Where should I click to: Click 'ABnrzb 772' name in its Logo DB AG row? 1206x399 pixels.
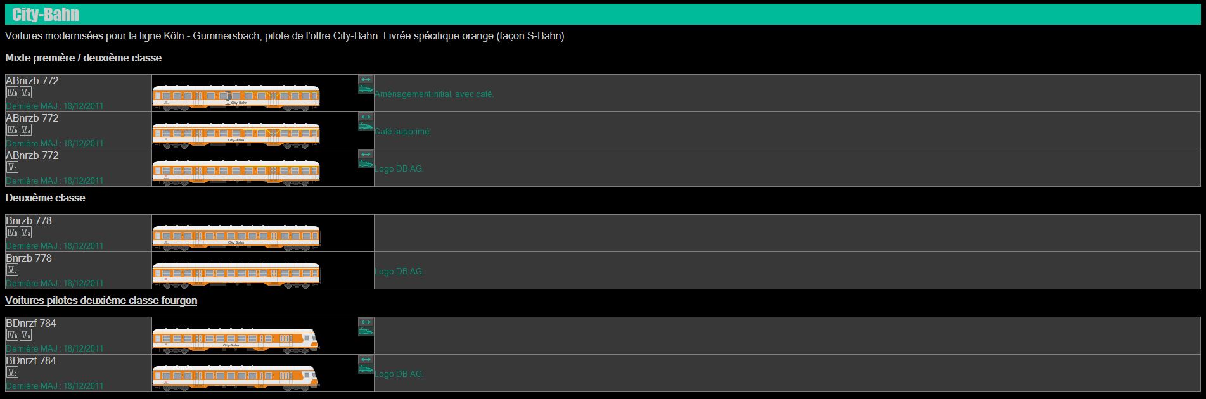[32, 155]
